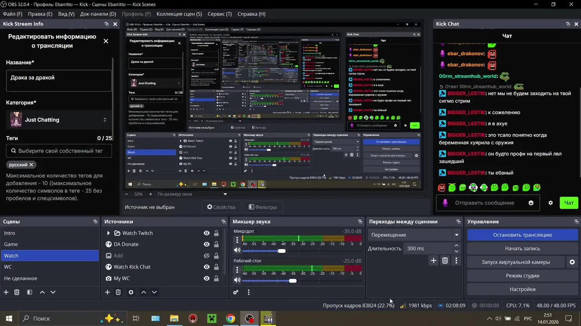
Task: Open the Перемещение transition dropdown
Action: pos(414,235)
